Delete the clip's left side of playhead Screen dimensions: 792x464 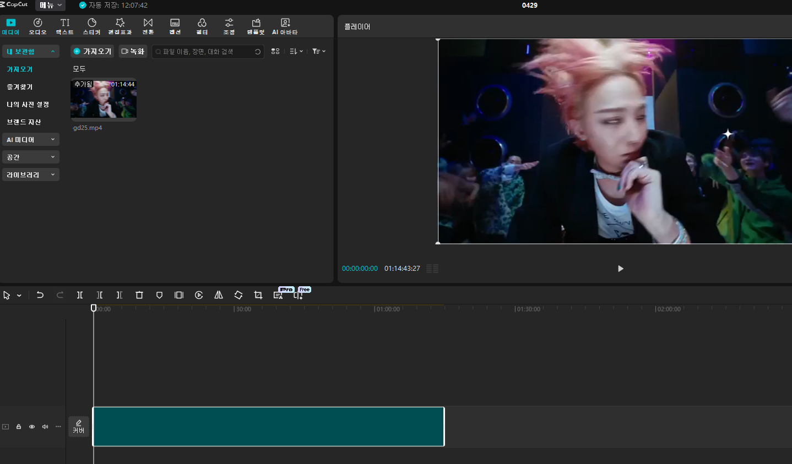pos(100,295)
